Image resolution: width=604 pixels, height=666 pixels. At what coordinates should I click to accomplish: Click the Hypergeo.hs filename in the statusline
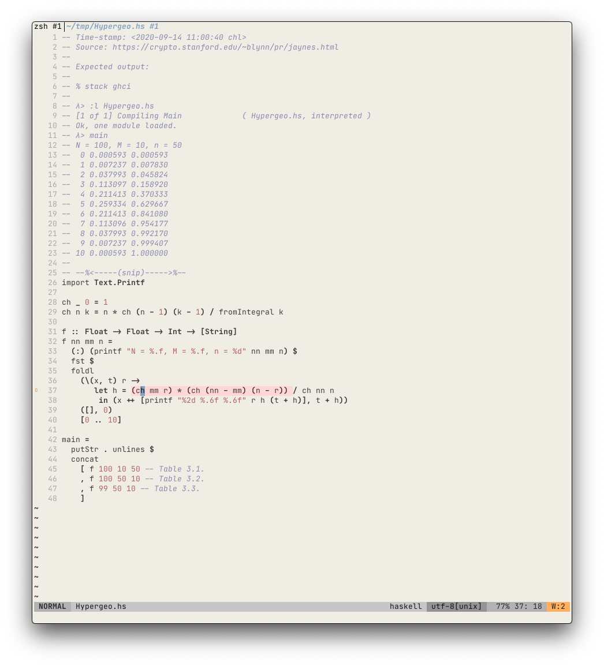pyautogui.click(x=101, y=607)
